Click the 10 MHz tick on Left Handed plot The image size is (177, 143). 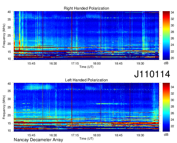[9, 131]
